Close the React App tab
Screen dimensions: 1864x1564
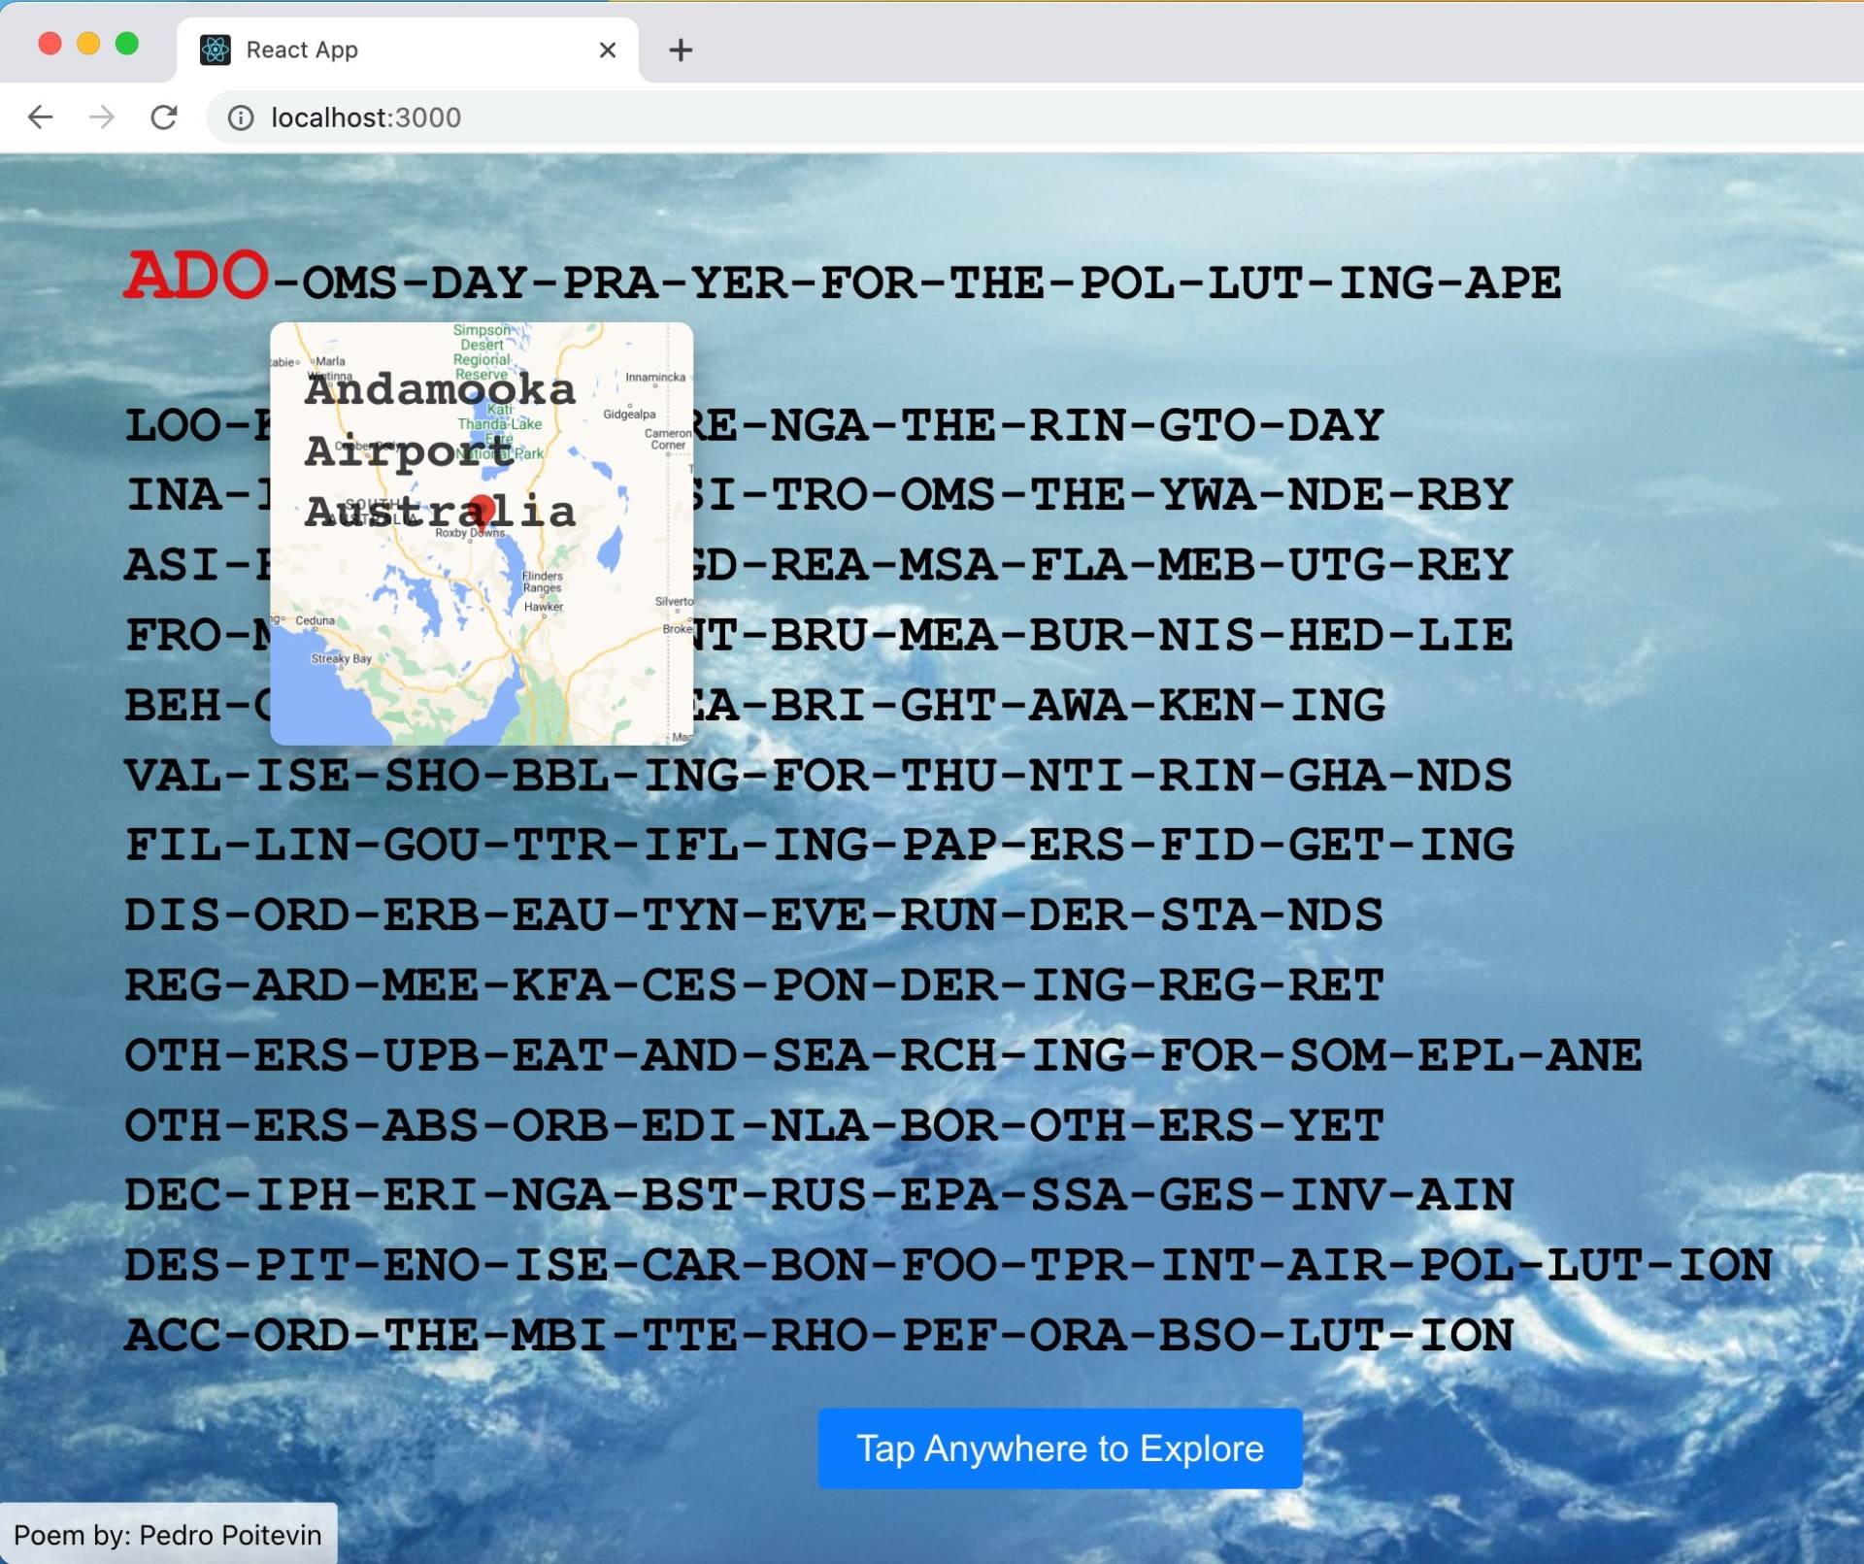[x=608, y=50]
